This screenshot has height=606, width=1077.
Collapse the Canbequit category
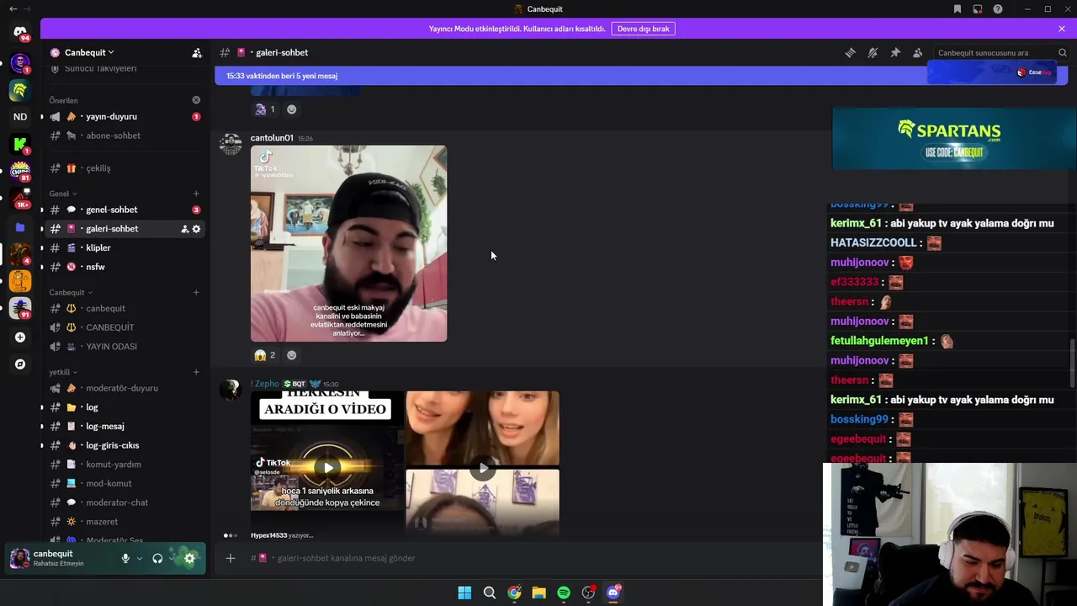(71, 292)
